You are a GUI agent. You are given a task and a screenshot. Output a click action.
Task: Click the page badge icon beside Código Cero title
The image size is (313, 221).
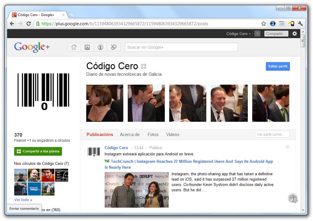(143, 66)
